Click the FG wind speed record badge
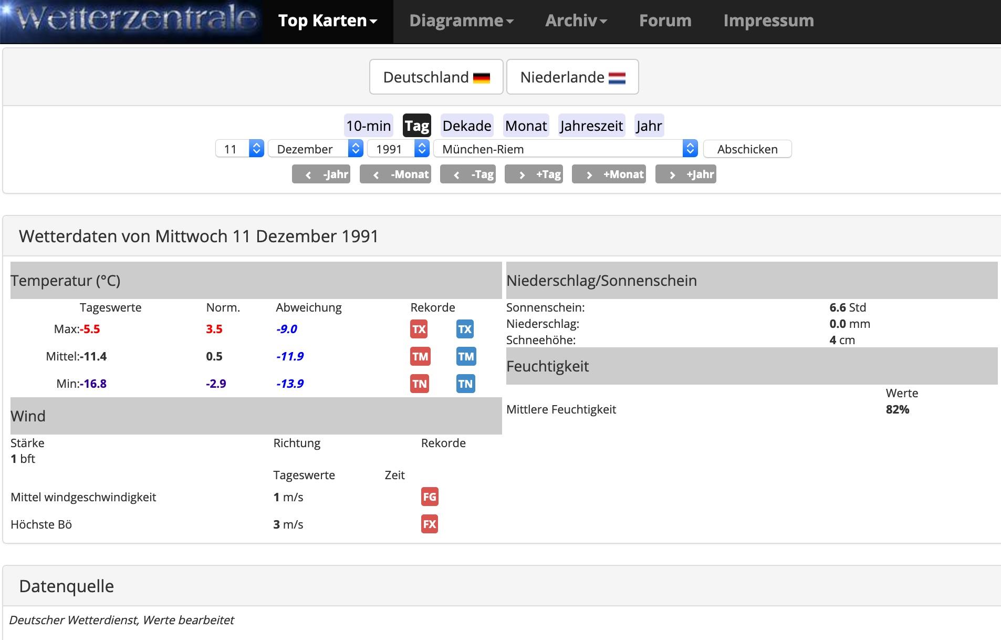1001x640 pixels. pyautogui.click(x=429, y=497)
